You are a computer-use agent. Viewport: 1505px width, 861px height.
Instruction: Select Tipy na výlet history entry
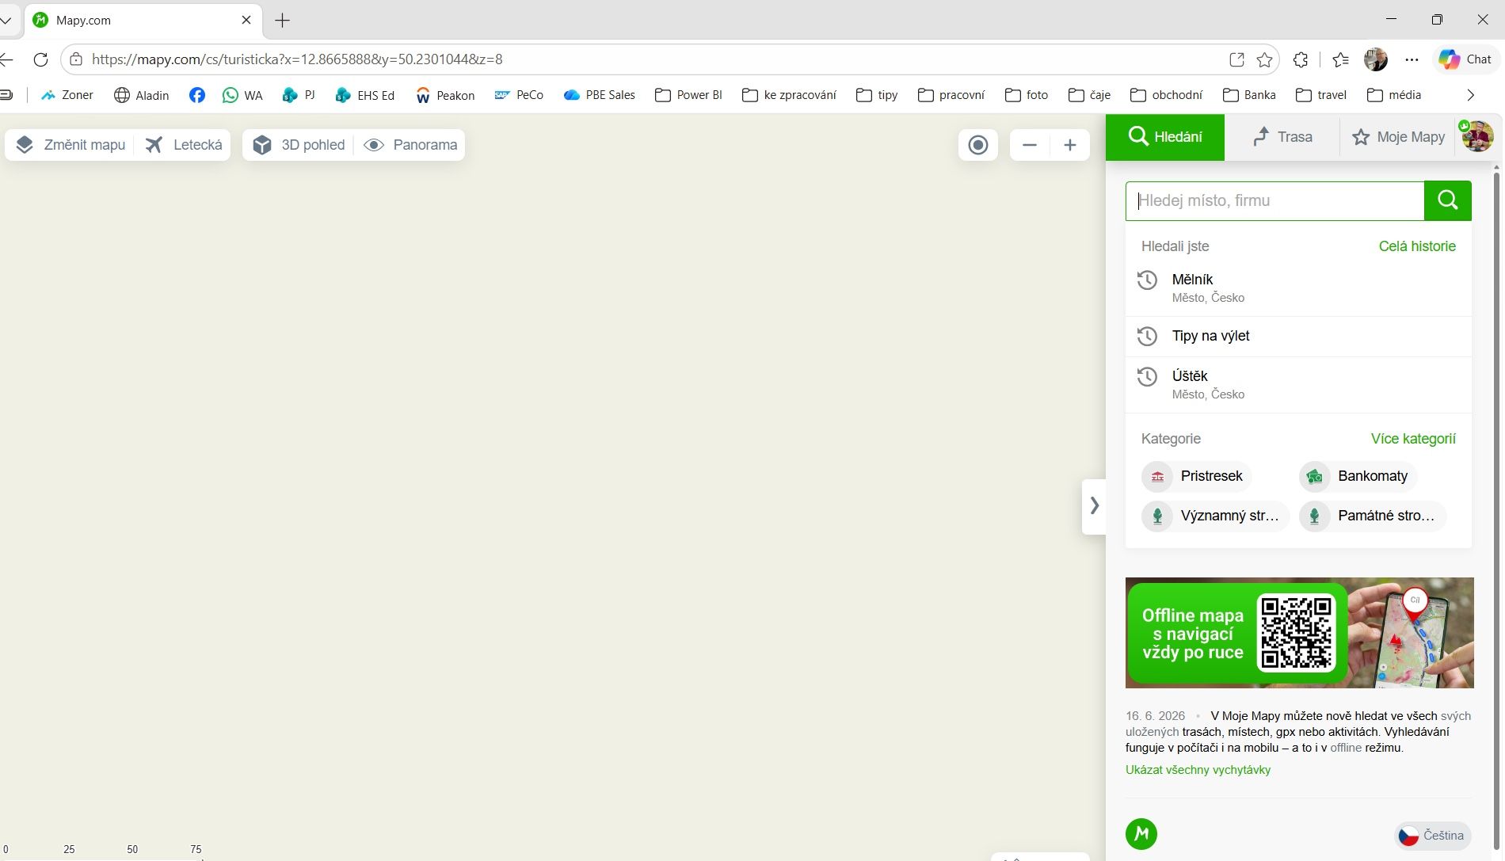coord(1298,336)
